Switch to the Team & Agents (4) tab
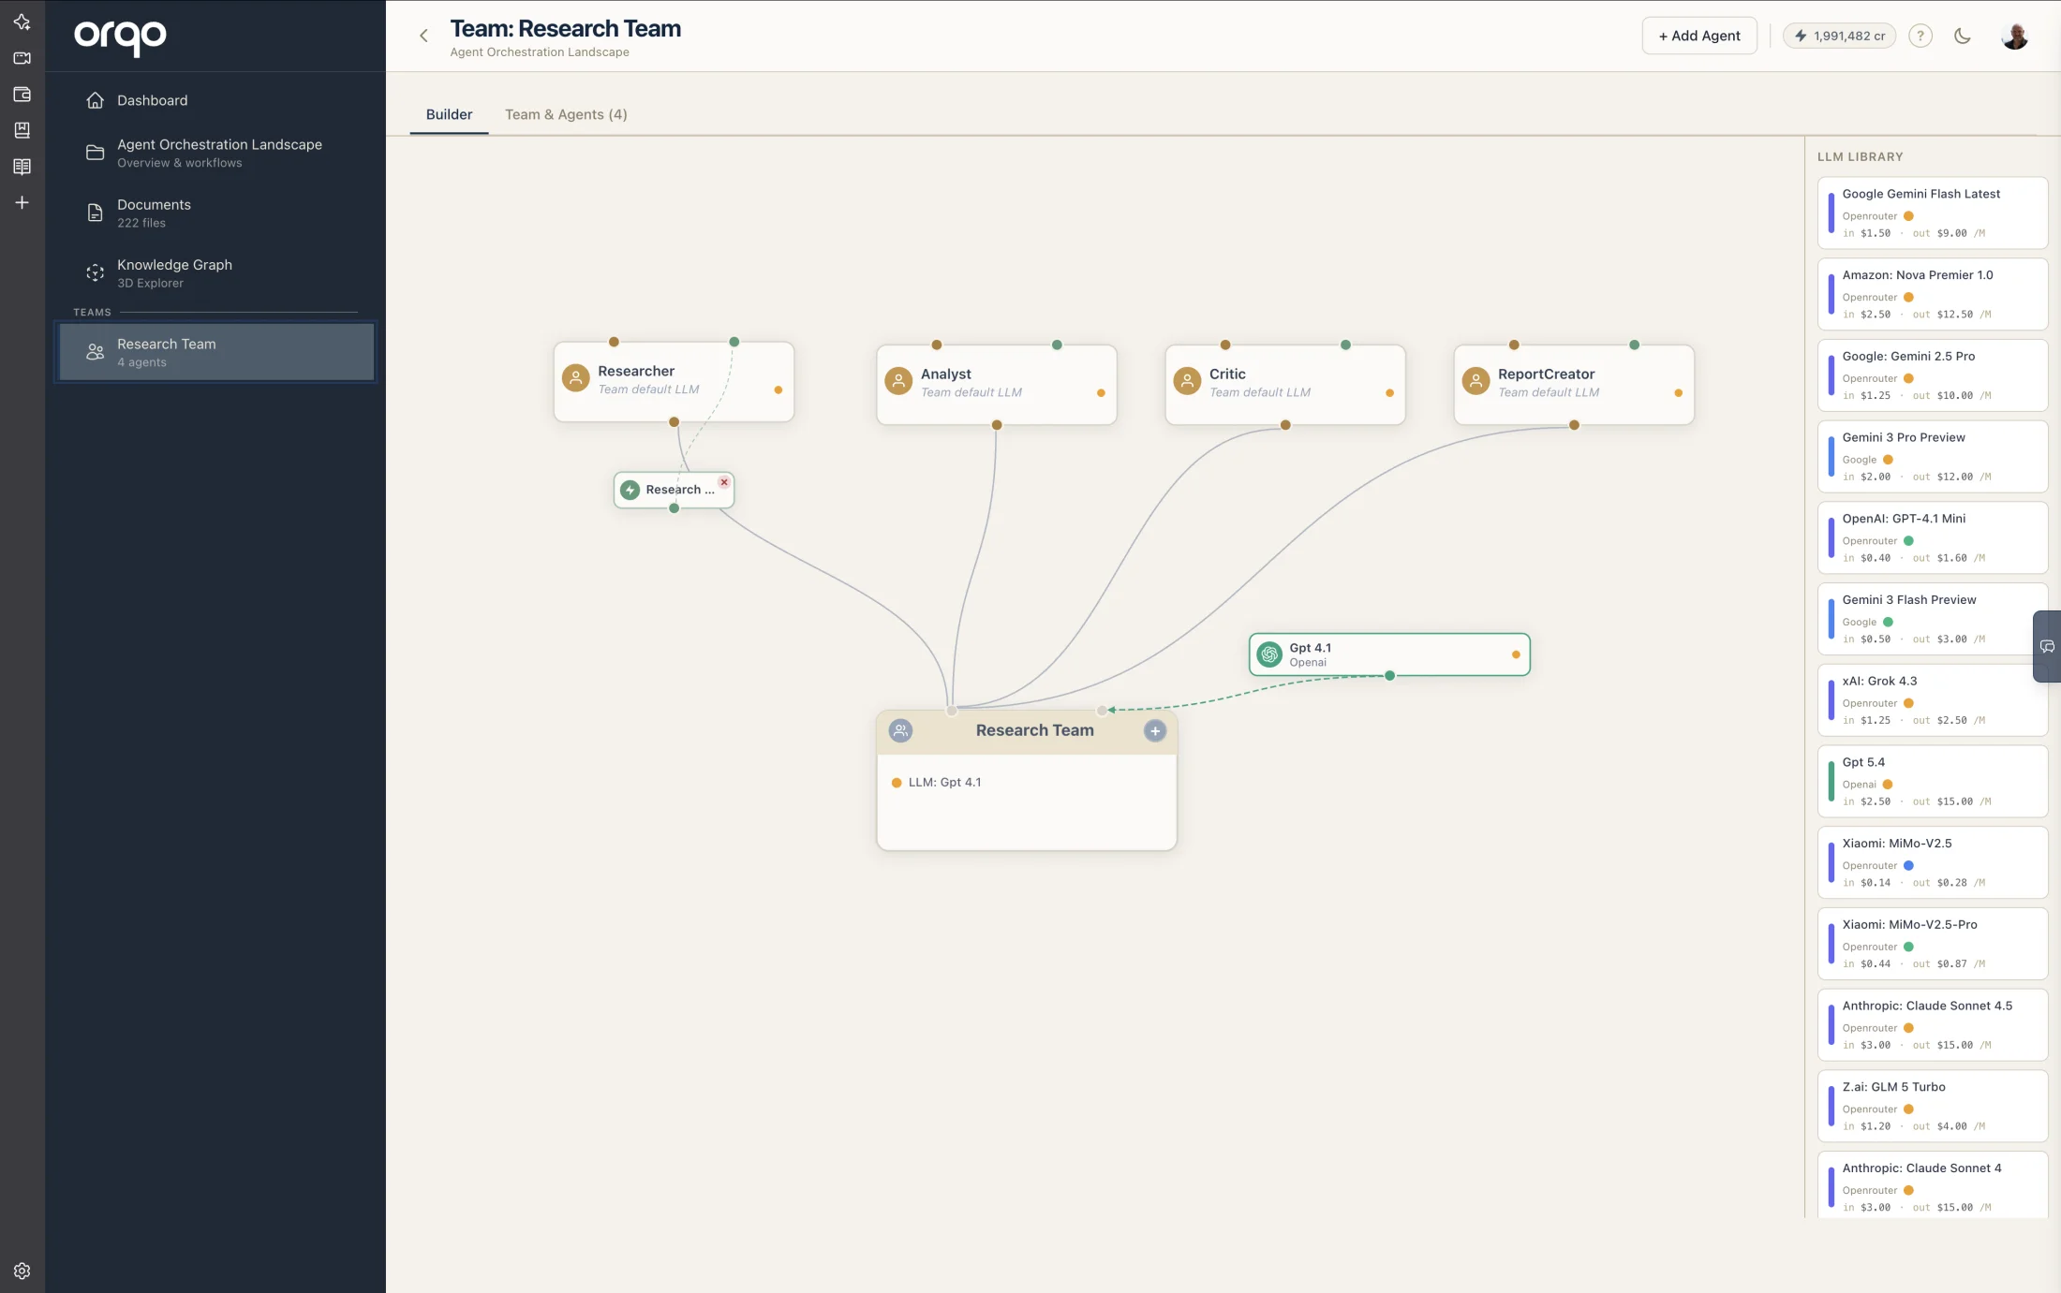This screenshot has height=1293, width=2061. (566, 114)
